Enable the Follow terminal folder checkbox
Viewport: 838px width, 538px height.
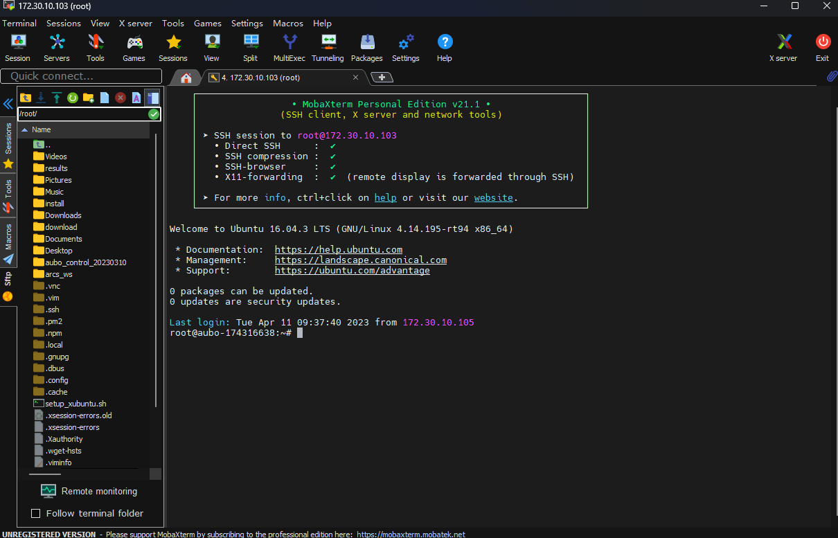coord(36,513)
